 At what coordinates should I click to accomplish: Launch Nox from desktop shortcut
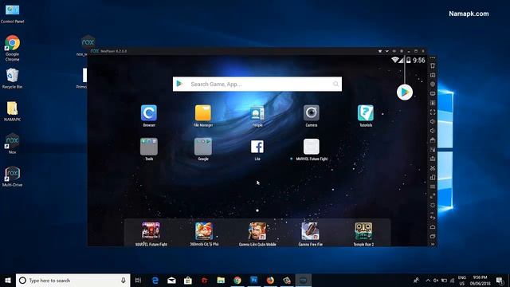pos(13,143)
